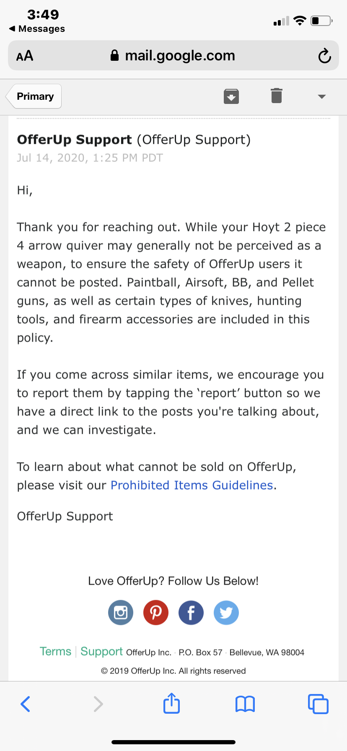Open the Prohibited Items Guidelines link
This screenshot has height=751, width=347.
click(x=192, y=485)
